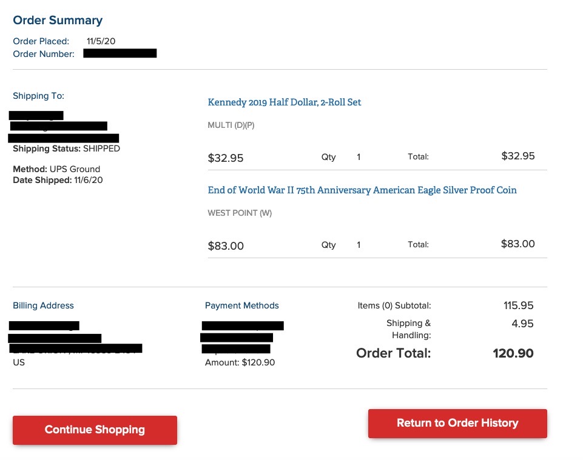Click the bold Order Total label
583x460 pixels.
click(393, 353)
